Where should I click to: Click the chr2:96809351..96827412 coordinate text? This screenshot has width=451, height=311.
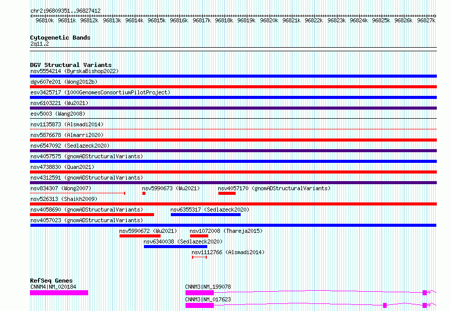tap(65, 11)
